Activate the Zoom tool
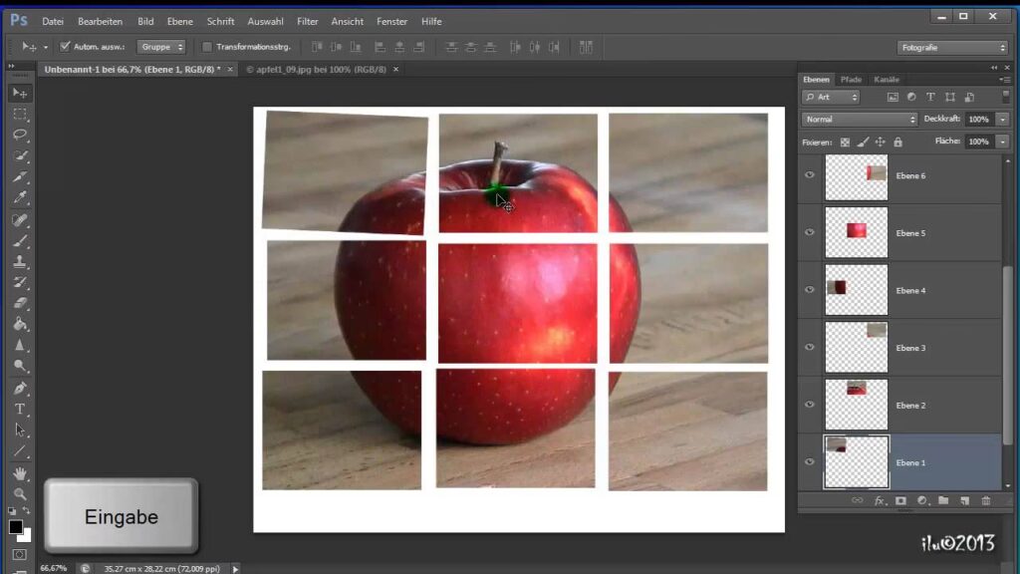This screenshot has width=1020, height=574. (20, 494)
